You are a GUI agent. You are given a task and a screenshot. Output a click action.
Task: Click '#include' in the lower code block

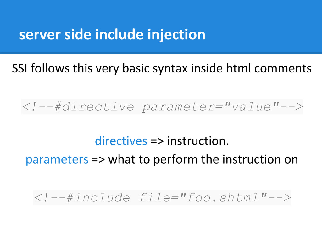(98, 198)
